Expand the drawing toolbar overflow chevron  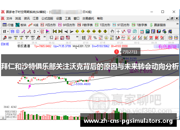(x=45, y=37)
